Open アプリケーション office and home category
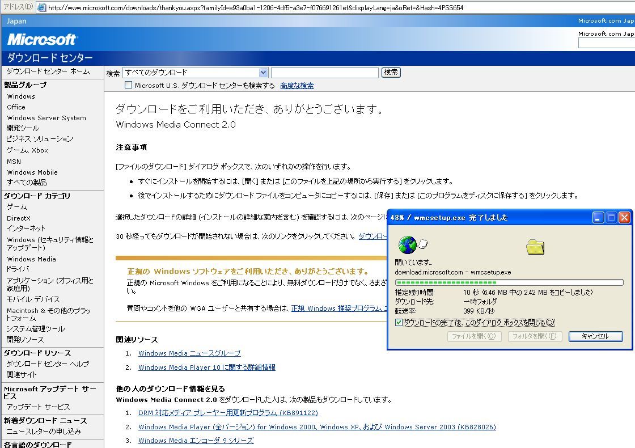Screen dimensions: 635x448 pos(50,284)
